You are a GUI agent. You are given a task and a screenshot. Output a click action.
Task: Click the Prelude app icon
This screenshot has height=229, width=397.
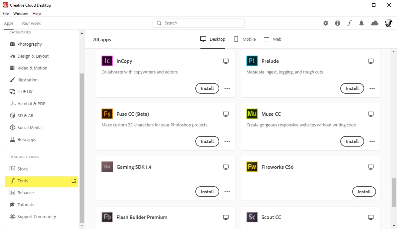click(x=252, y=61)
